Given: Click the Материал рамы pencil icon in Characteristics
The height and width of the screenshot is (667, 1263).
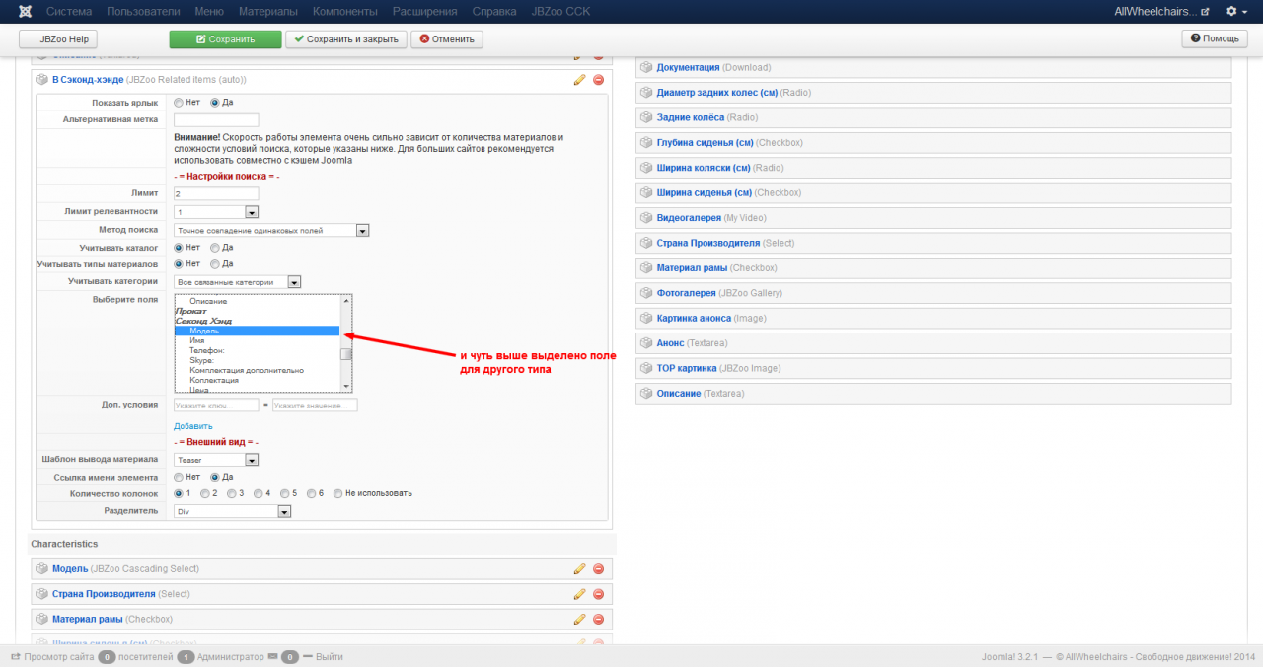Looking at the screenshot, I should [579, 619].
